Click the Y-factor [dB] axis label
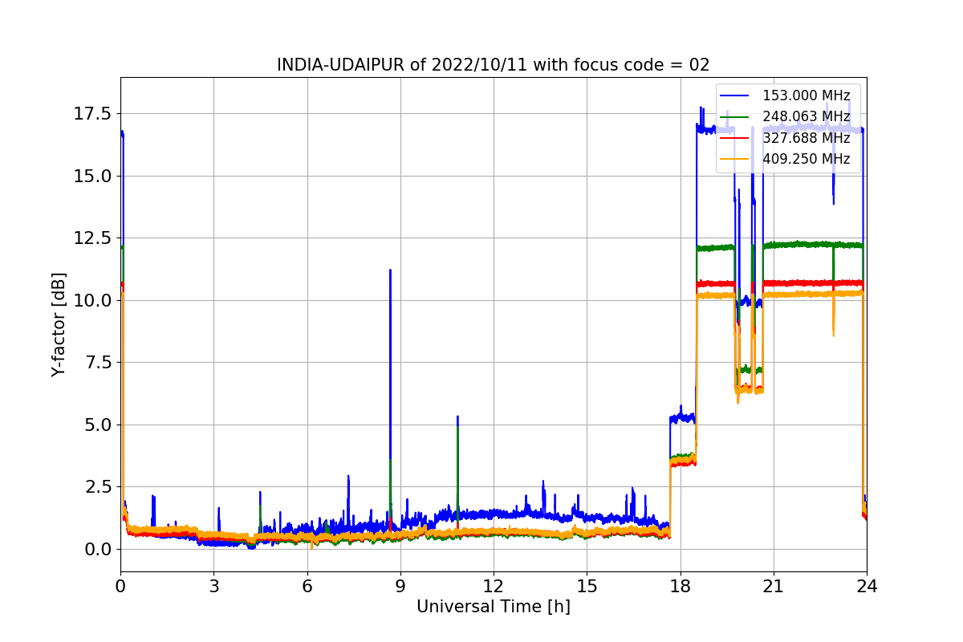Image resolution: width=963 pixels, height=642 pixels. click(x=59, y=324)
